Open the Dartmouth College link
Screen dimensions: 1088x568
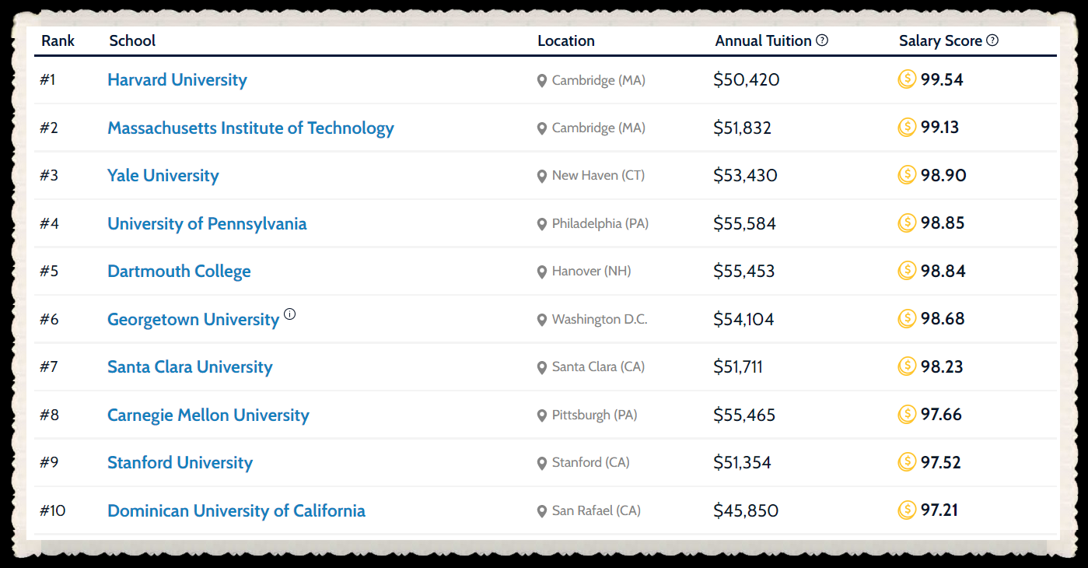[179, 272]
